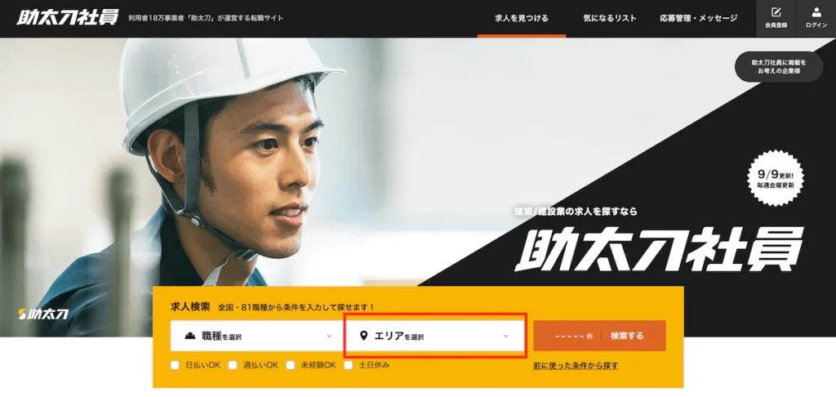The height and width of the screenshot is (397, 836).
Task: Check the 週払いOK option
Action: point(233,365)
